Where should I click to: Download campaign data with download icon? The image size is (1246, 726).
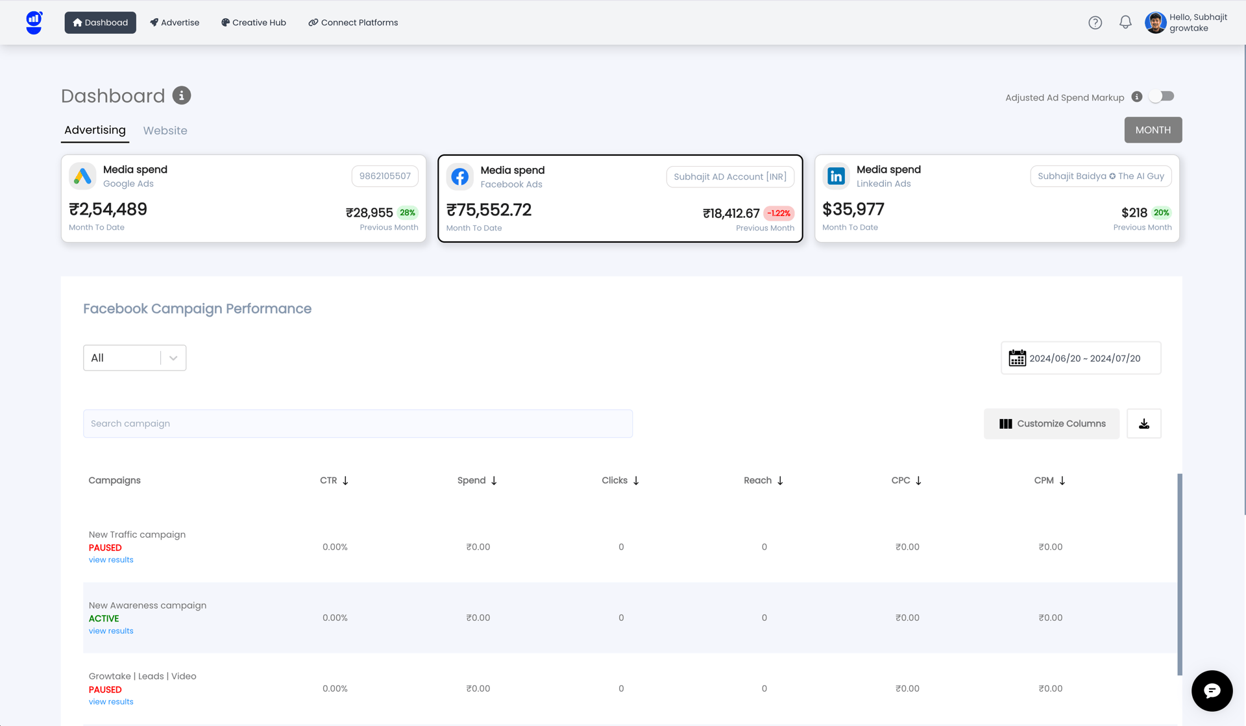(x=1144, y=424)
